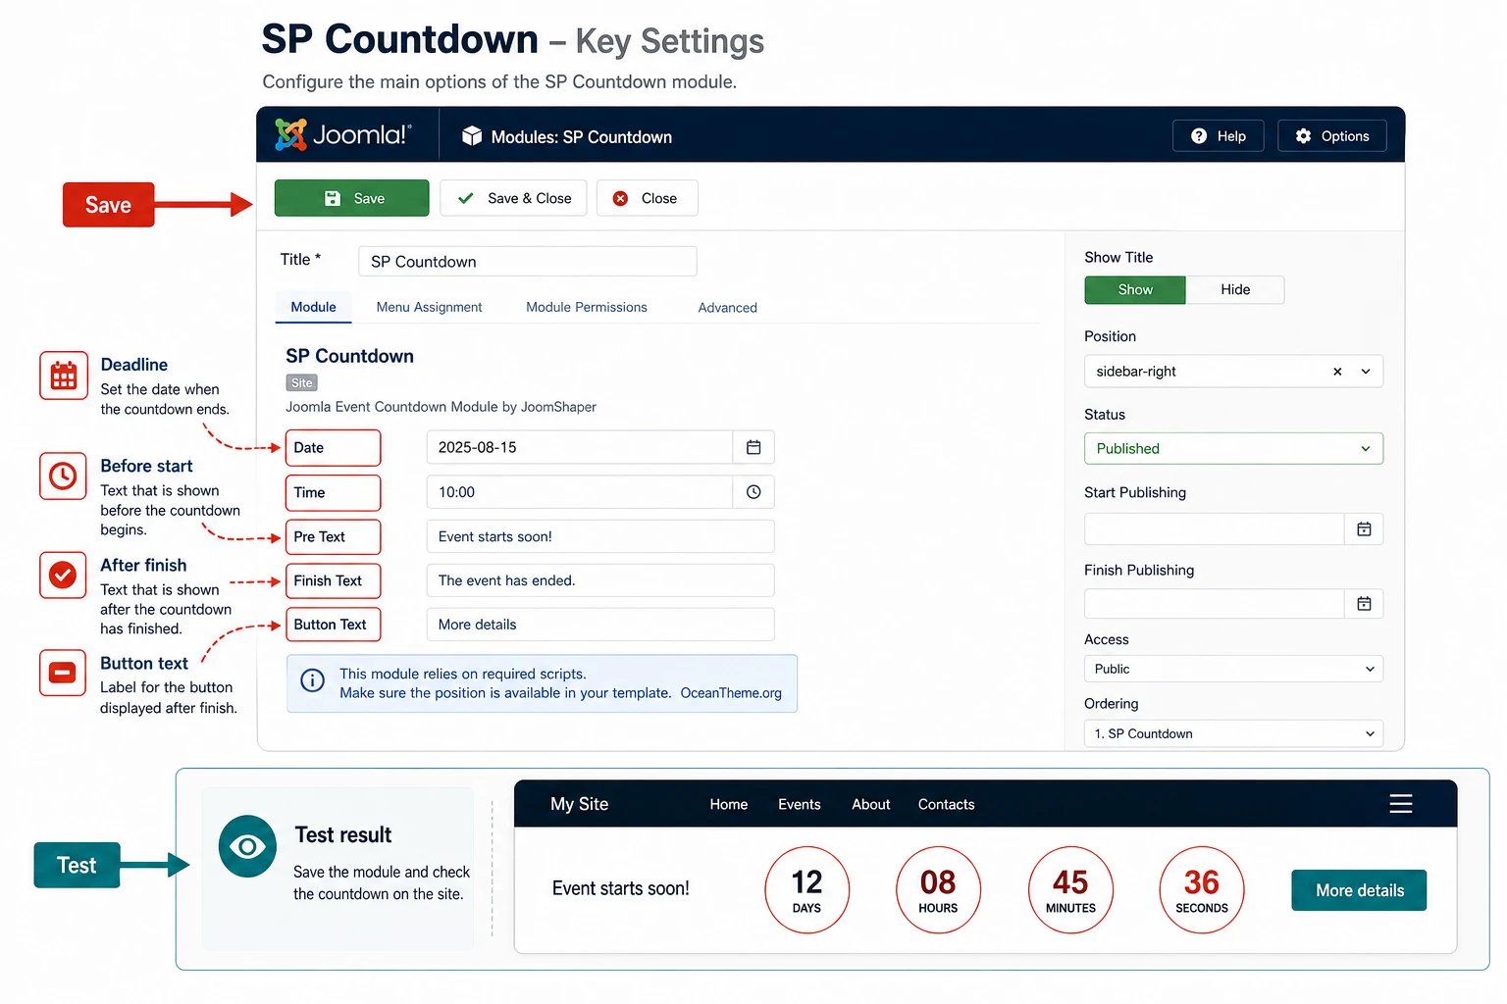Click the 08 HOURS countdown circle
Image resolution: width=1507 pixels, height=1004 pixels.
tap(939, 890)
